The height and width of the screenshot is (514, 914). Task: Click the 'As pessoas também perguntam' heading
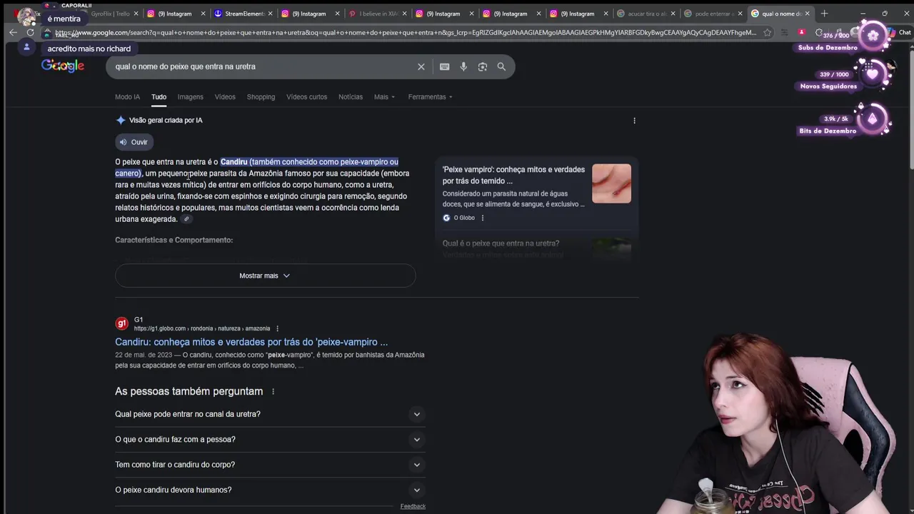click(x=189, y=391)
